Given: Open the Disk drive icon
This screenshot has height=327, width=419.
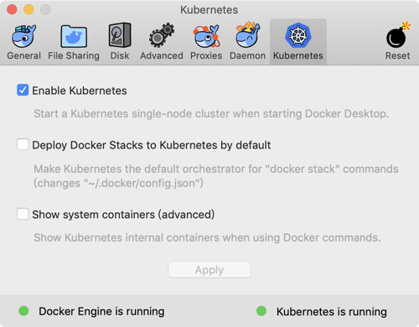Looking at the screenshot, I should tap(120, 35).
